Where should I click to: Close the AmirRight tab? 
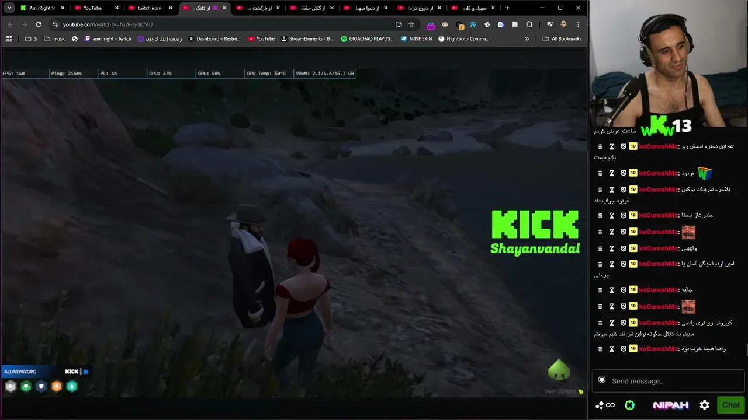tap(63, 8)
